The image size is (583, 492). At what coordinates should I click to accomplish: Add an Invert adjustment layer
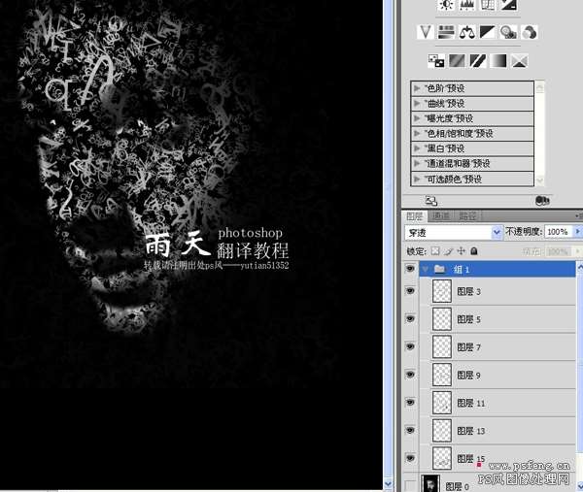point(436,60)
